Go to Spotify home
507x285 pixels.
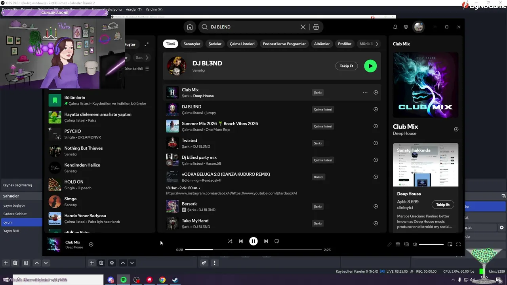tap(190, 27)
